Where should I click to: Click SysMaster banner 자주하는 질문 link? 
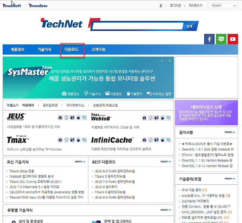coord(159,93)
